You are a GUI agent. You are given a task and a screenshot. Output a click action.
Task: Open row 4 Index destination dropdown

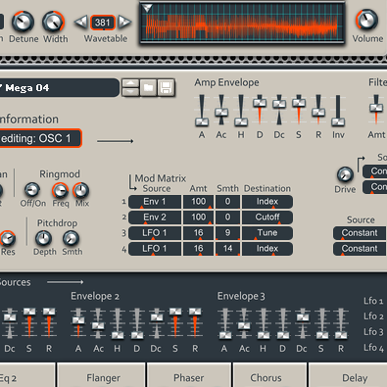click(x=267, y=249)
